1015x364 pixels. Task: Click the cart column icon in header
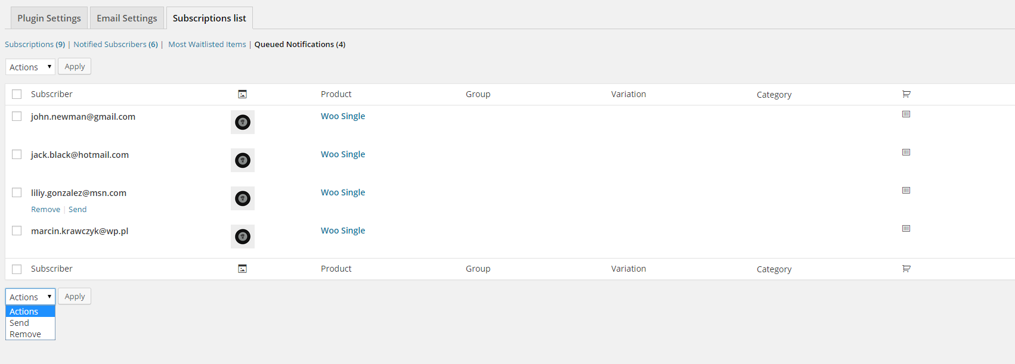906,94
